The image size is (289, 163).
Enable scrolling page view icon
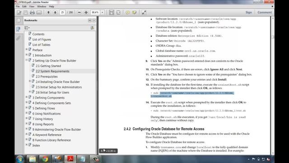[112, 12]
